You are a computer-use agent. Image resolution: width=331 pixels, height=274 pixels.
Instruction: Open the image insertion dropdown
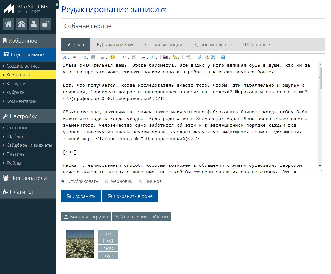93,57
